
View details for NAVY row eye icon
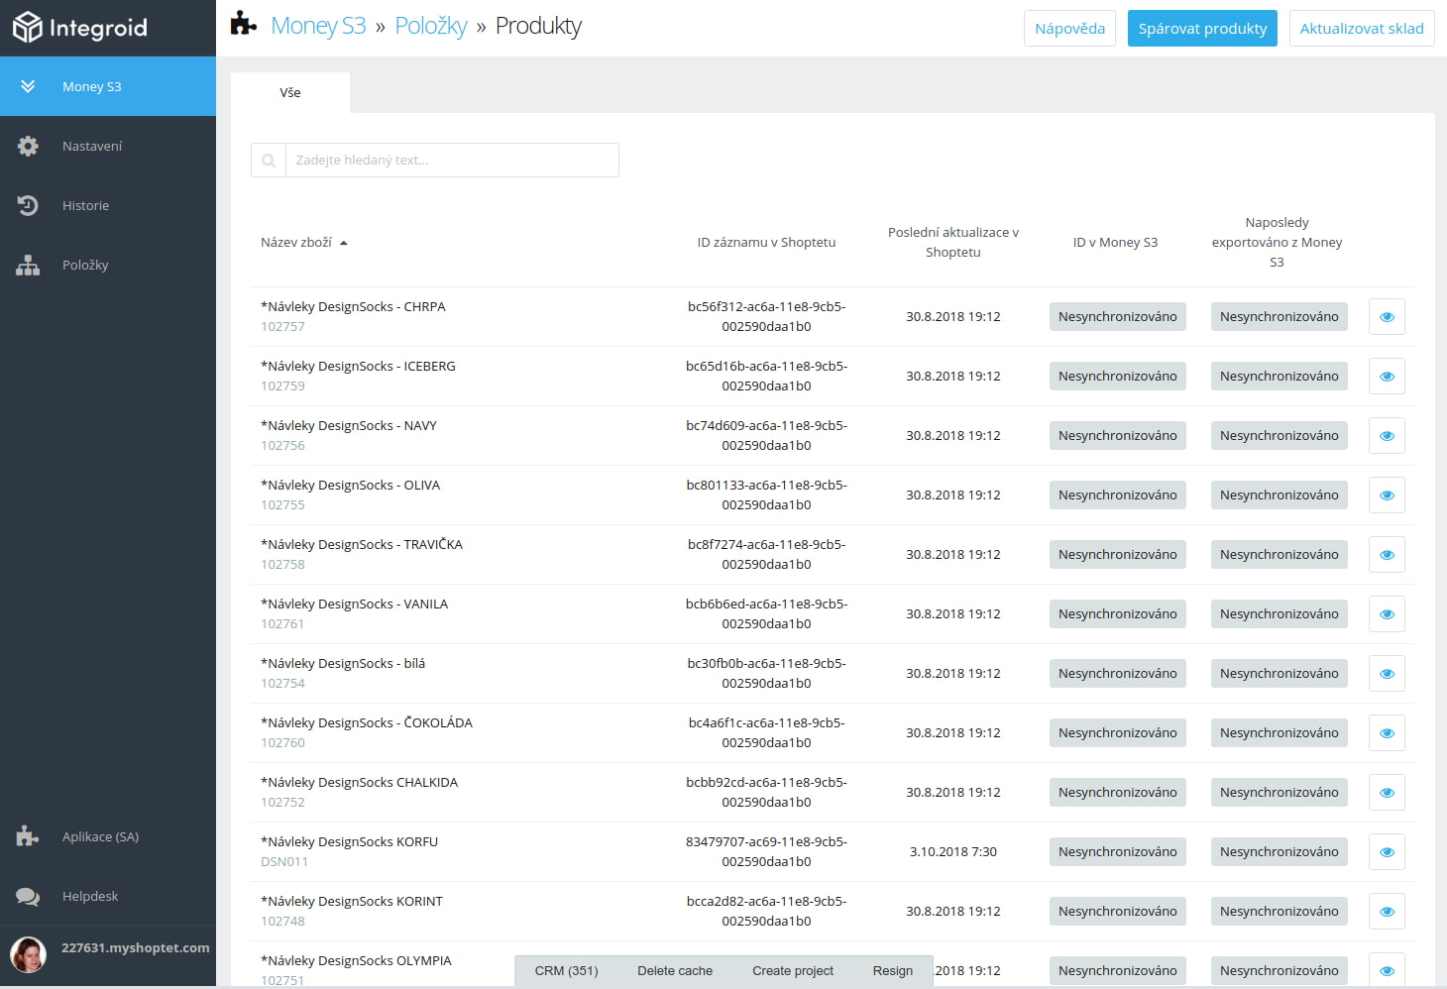[1387, 436]
